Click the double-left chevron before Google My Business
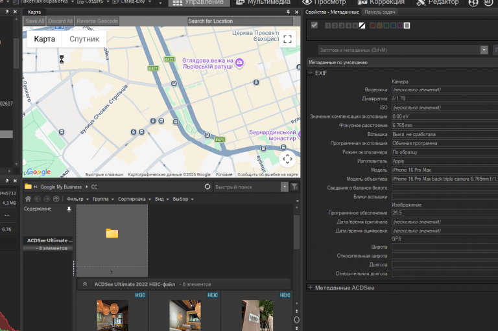This screenshot has height=331, width=498. (x=35, y=187)
